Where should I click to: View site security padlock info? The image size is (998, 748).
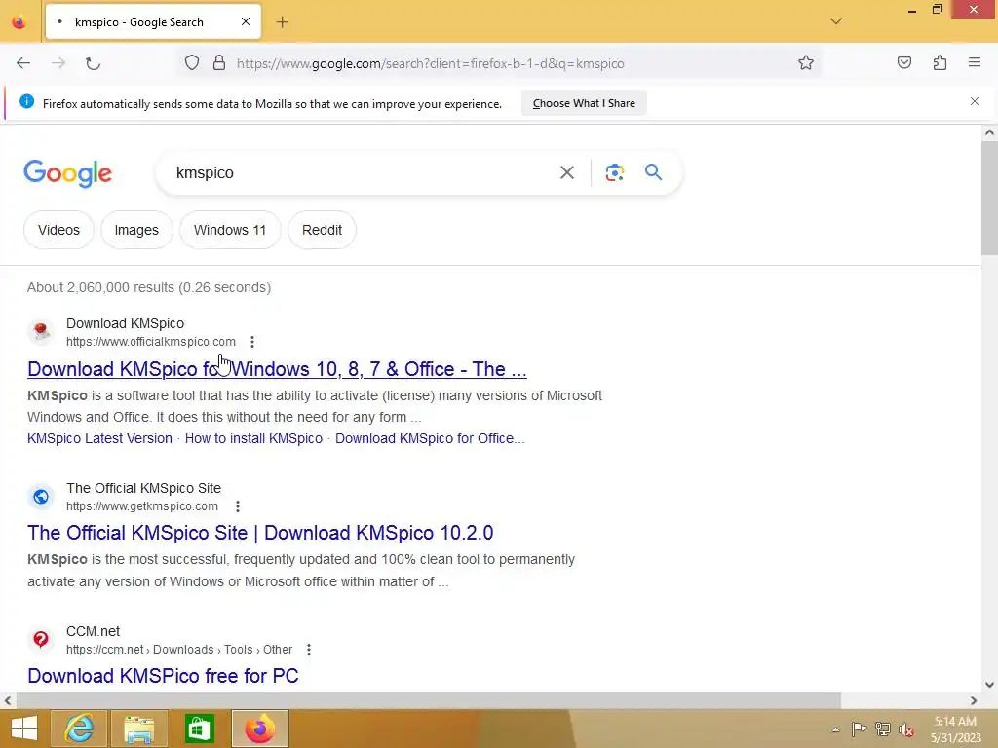pos(219,62)
